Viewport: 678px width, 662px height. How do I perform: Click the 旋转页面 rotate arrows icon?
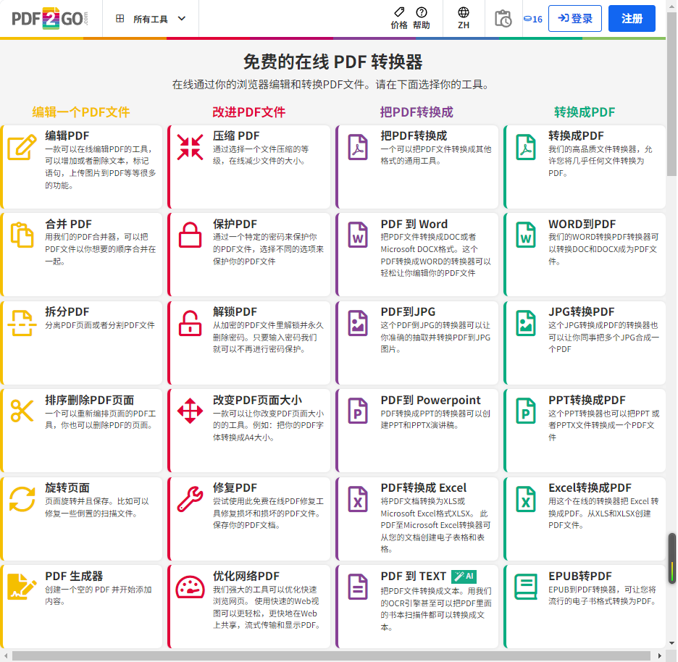tap(22, 499)
